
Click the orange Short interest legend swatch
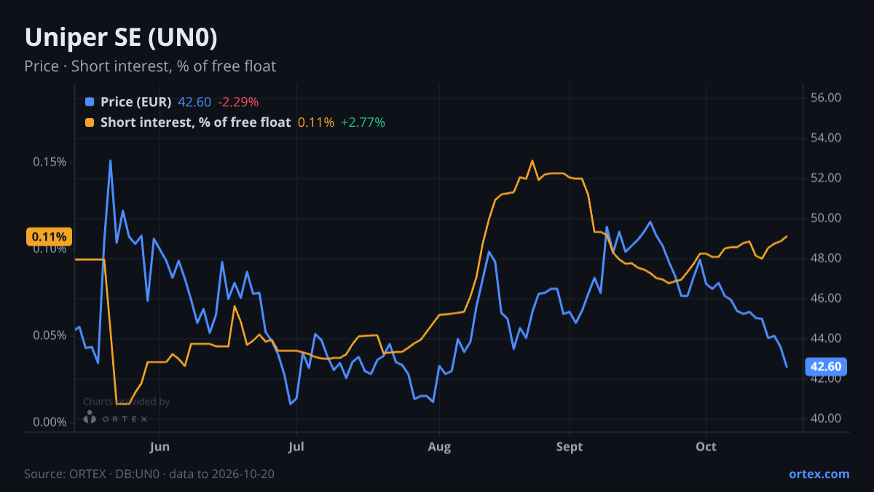[x=90, y=122]
